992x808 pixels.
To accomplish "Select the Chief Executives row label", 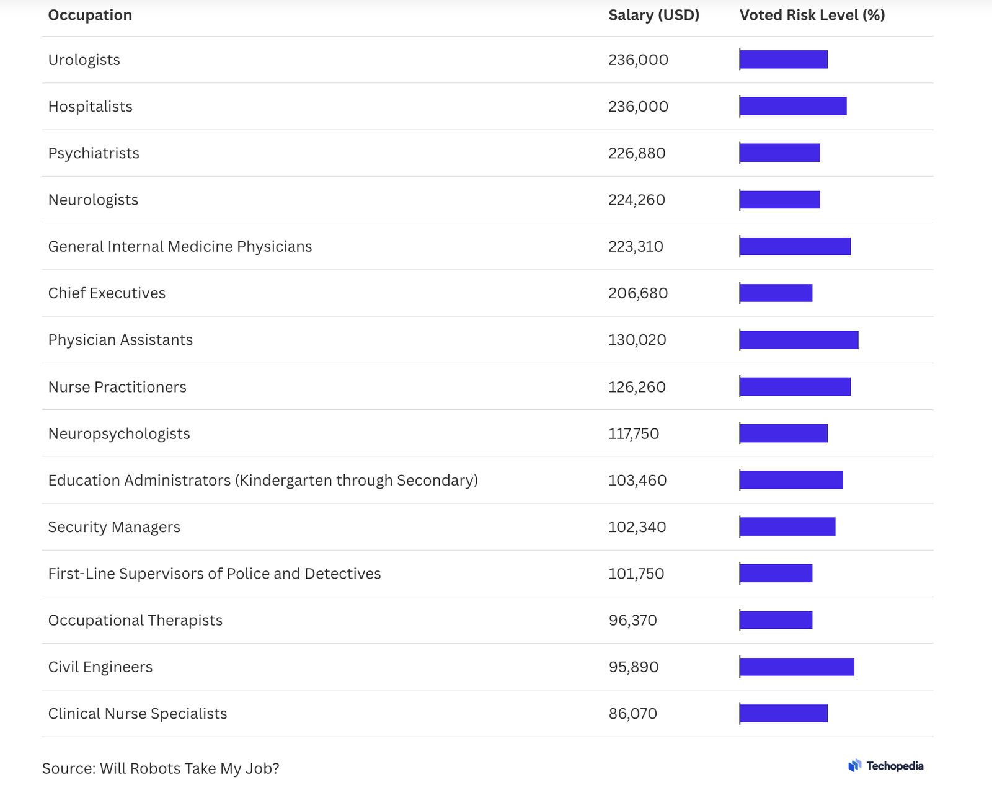I will [107, 293].
